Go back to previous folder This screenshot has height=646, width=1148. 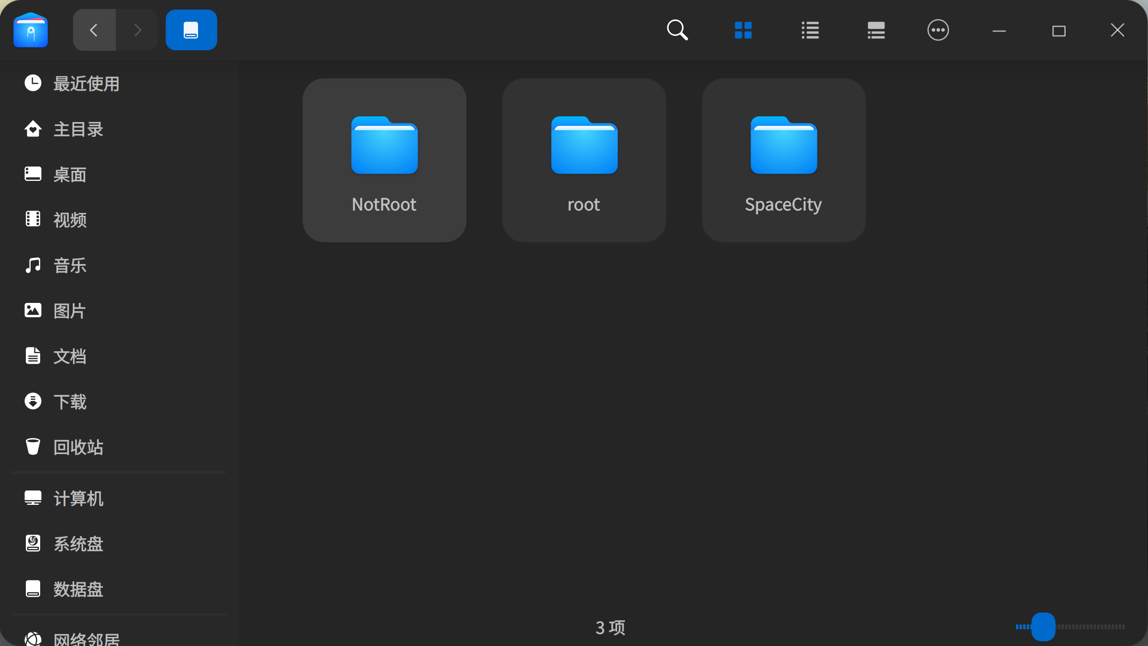(94, 30)
